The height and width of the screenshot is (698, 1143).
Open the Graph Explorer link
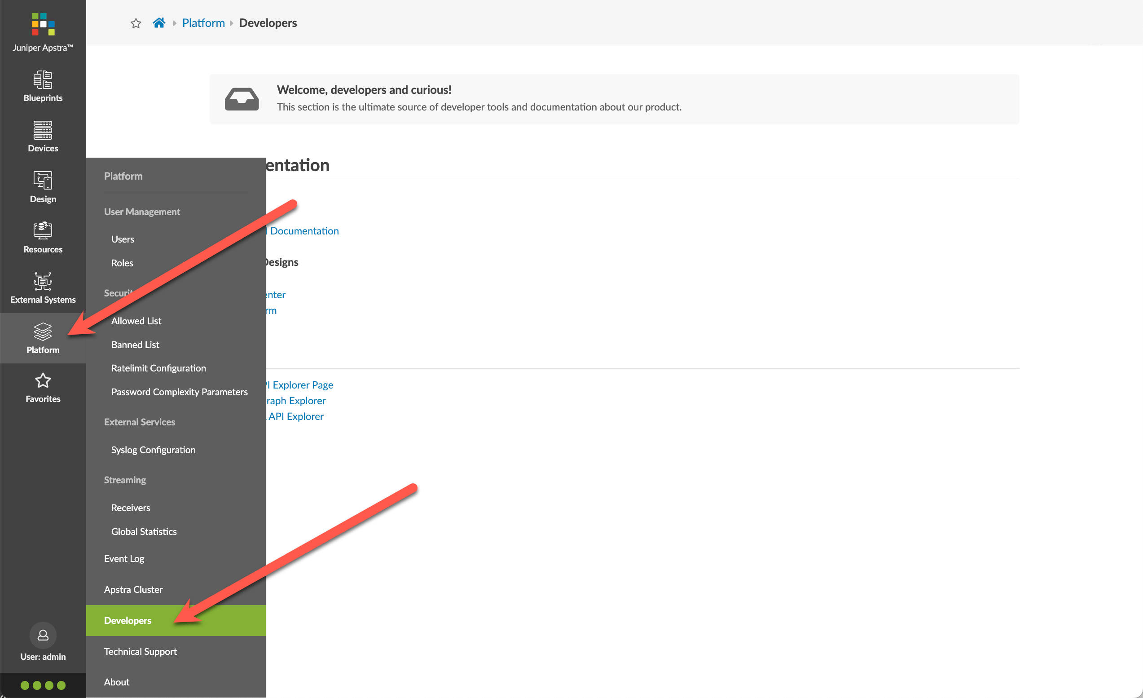click(x=295, y=401)
